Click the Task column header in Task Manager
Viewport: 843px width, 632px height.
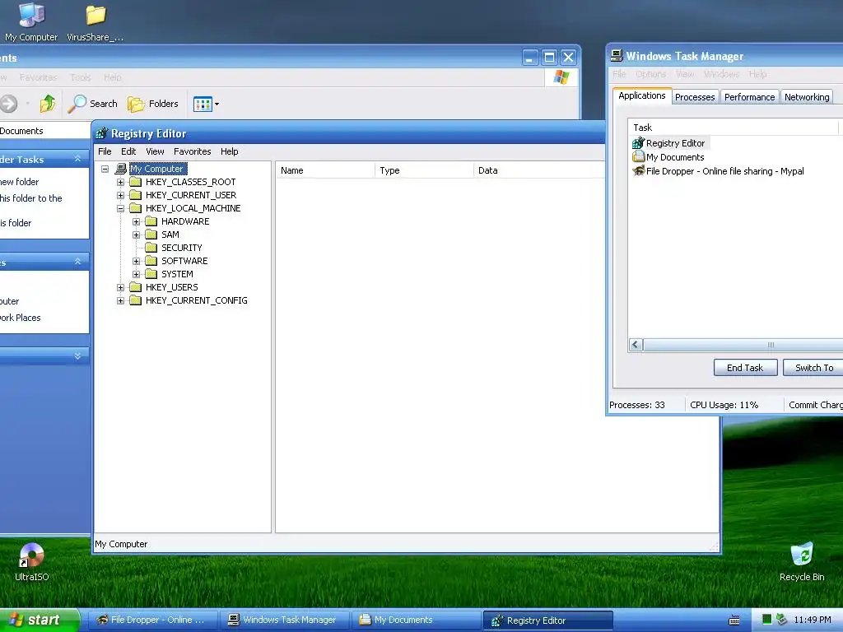point(734,128)
